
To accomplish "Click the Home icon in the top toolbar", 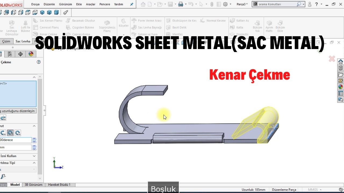I will [x=143, y=4].
